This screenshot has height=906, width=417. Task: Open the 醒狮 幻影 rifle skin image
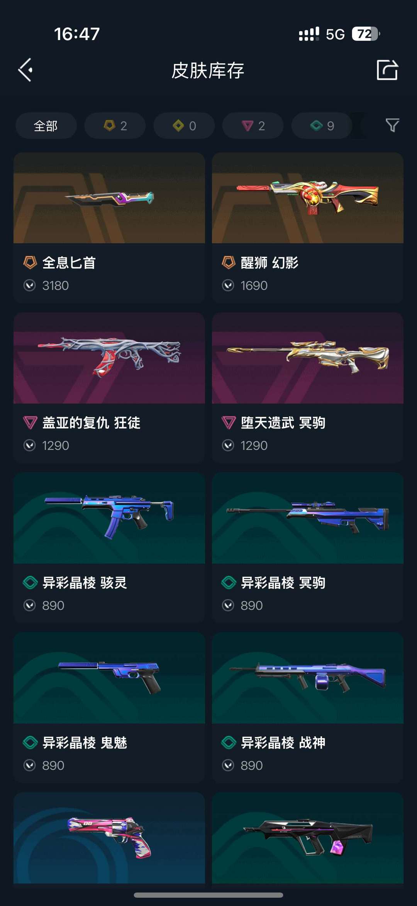tap(308, 198)
